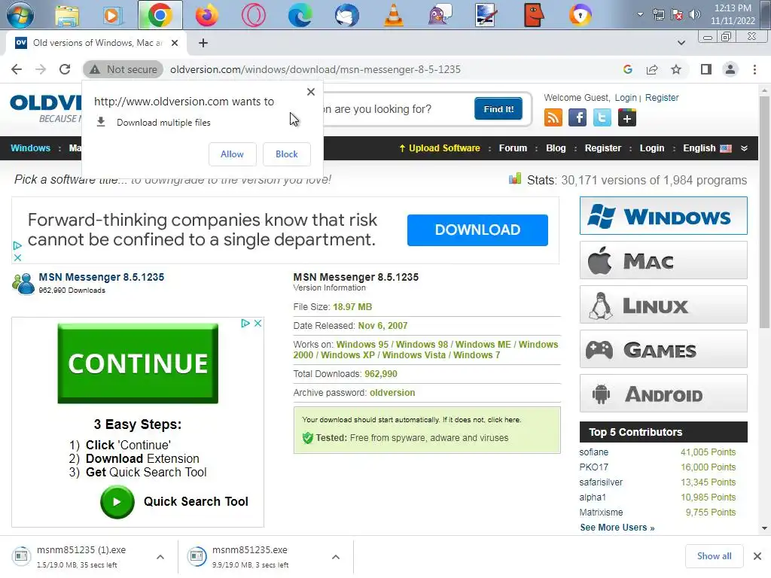
Task: Show all downloads
Action: pos(714,556)
